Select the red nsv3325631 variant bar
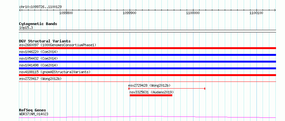 (x=151, y=95)
